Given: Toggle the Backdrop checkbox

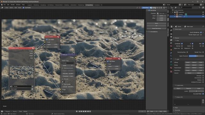Looking at the screenshot, I should coord(149,10).
